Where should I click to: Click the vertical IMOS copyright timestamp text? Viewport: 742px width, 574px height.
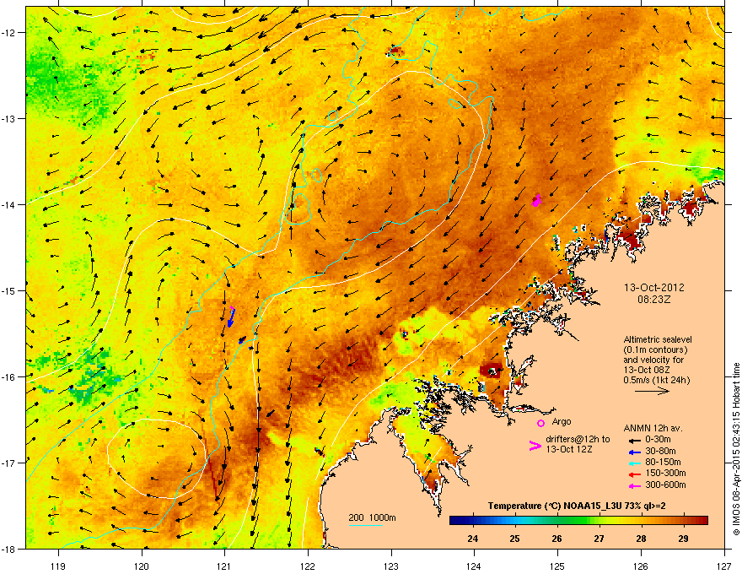click(x=736, y=450)
